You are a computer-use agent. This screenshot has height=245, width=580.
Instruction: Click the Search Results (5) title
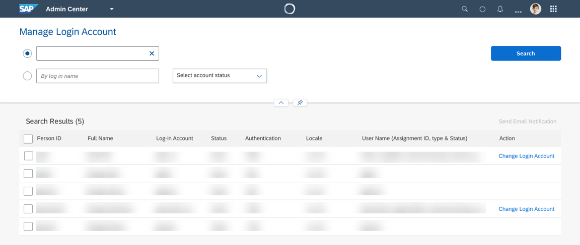(55, 121)
